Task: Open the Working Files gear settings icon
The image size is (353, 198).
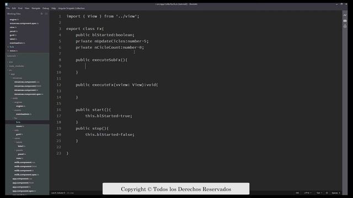Action: (x=42, y=14)
